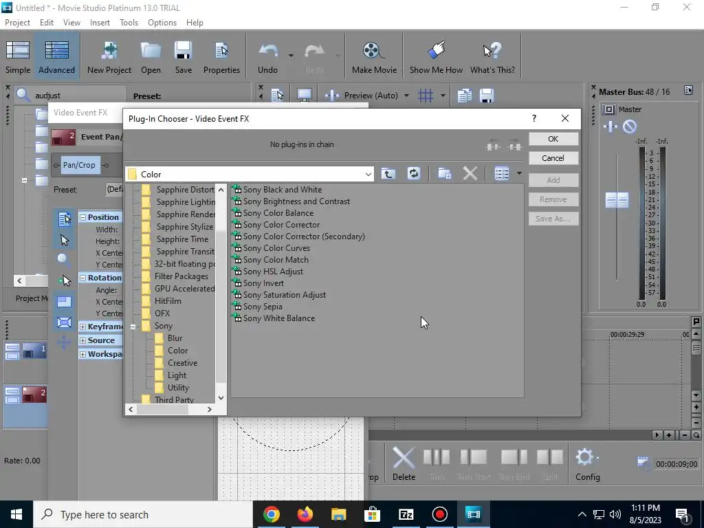Mute the Master bus output
This screenshot has width=704, height=528.
(630, 126)
